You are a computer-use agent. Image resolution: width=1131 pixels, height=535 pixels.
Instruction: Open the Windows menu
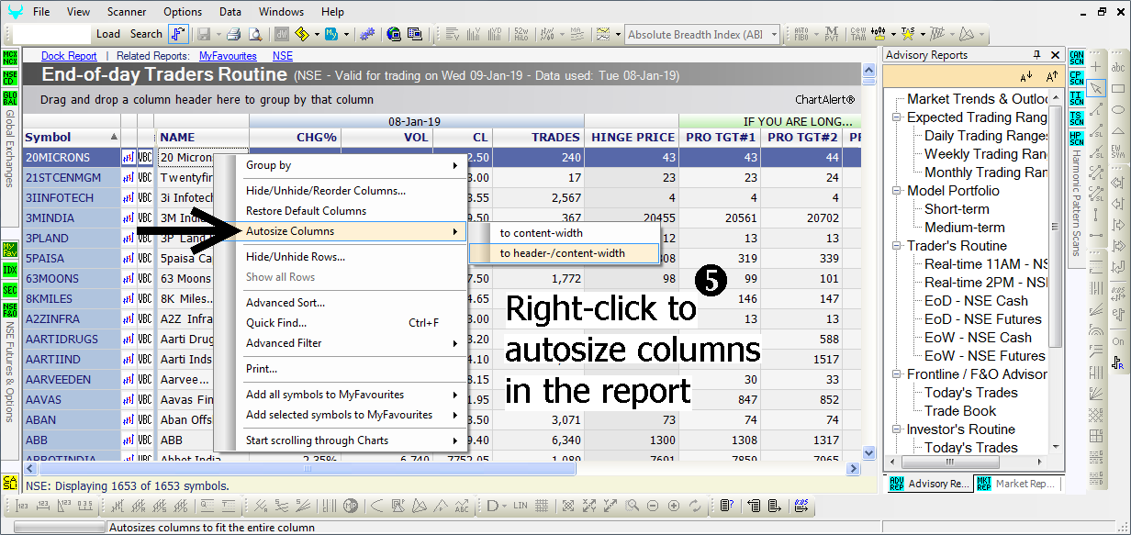tap(281, 12)
